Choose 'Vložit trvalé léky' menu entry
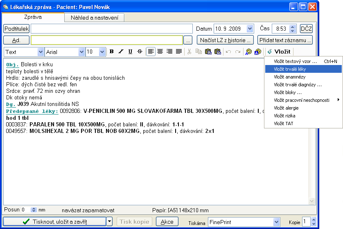The width and height of the screenshot is (343, 229). point(289,70)
